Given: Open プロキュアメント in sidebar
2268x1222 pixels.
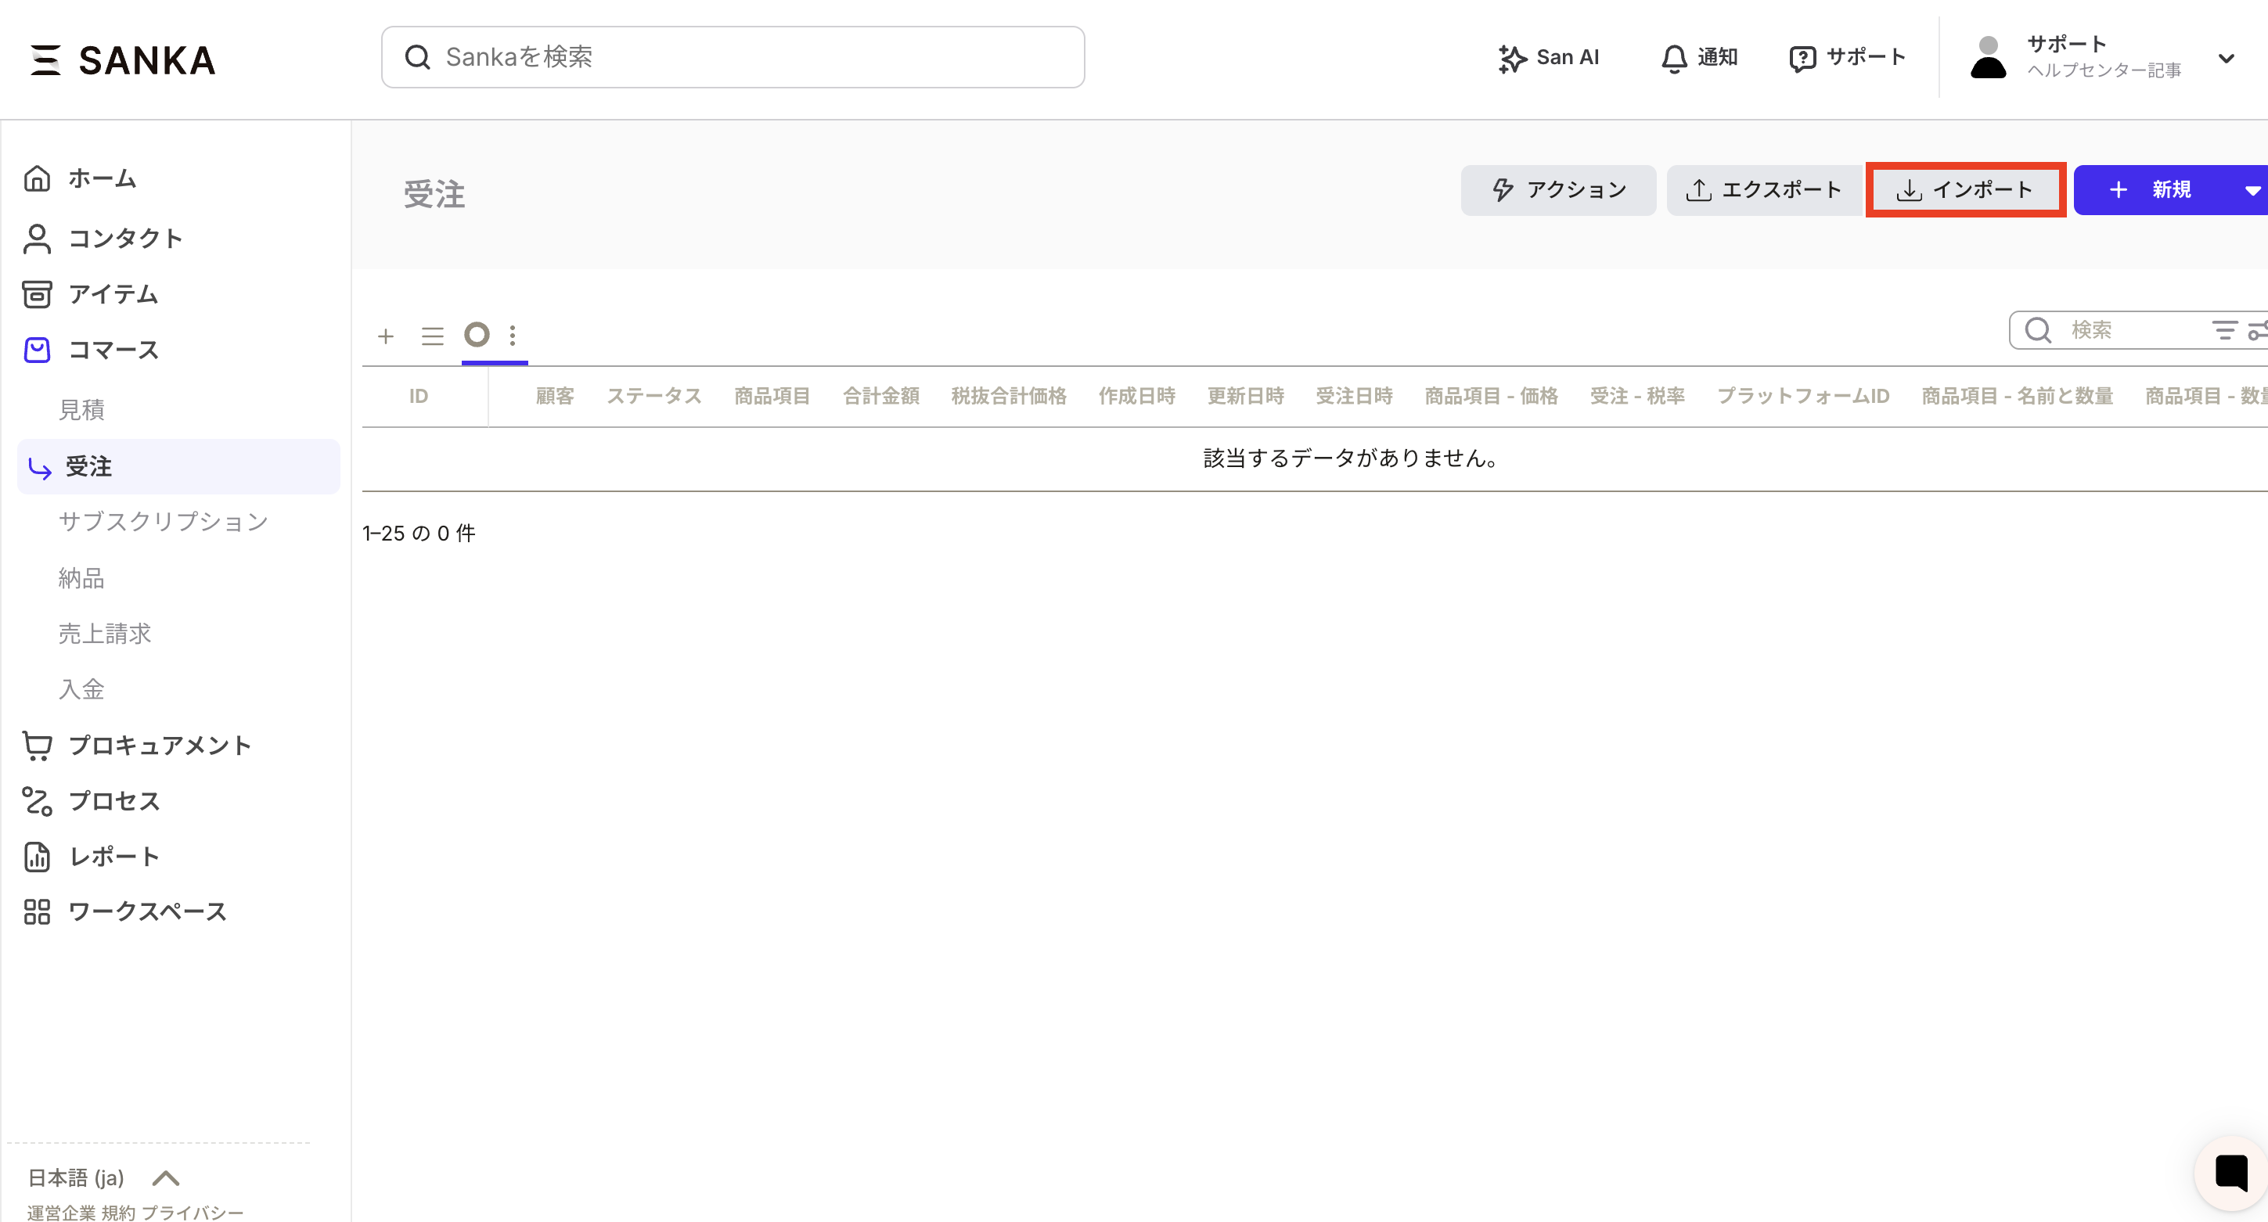Looking at the screenshot, I should click(x=138, y=745).
